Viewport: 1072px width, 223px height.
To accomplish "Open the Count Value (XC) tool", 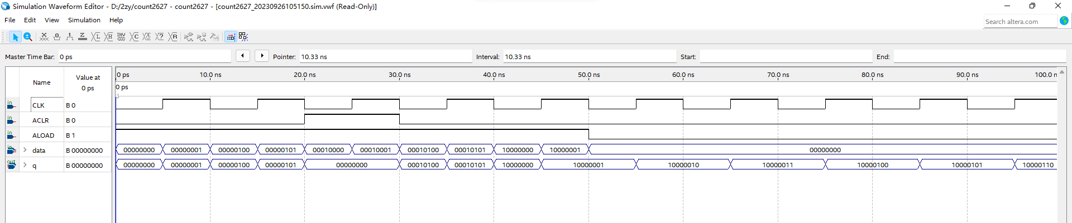I will coord(134,37).
